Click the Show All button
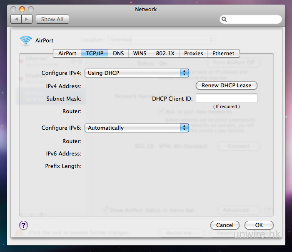The image size is (292, 252). coord(52,19)
